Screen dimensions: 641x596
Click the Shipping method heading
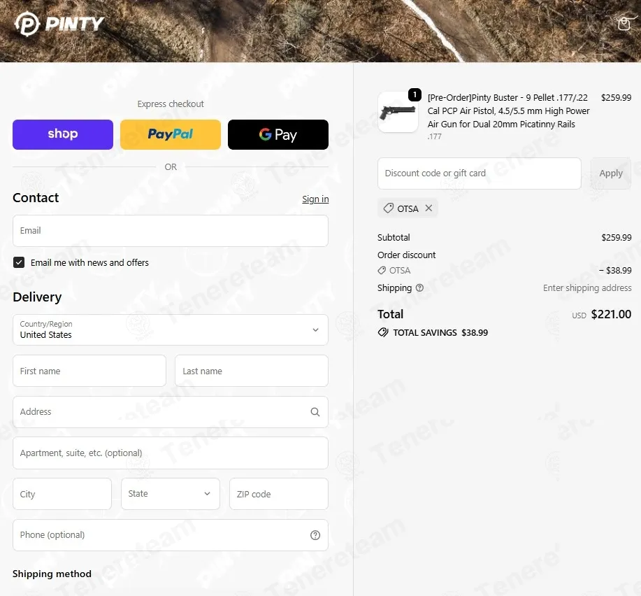(52, 574)
